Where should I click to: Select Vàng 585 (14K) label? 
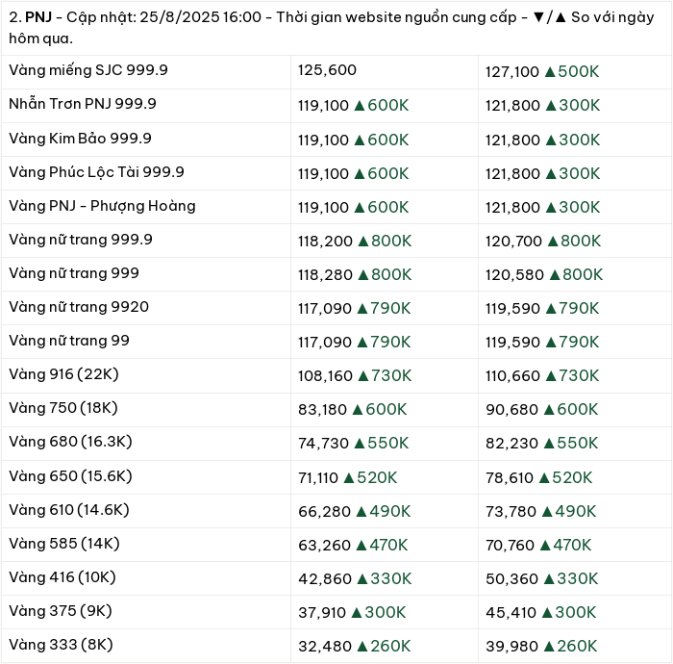(64, 544)
